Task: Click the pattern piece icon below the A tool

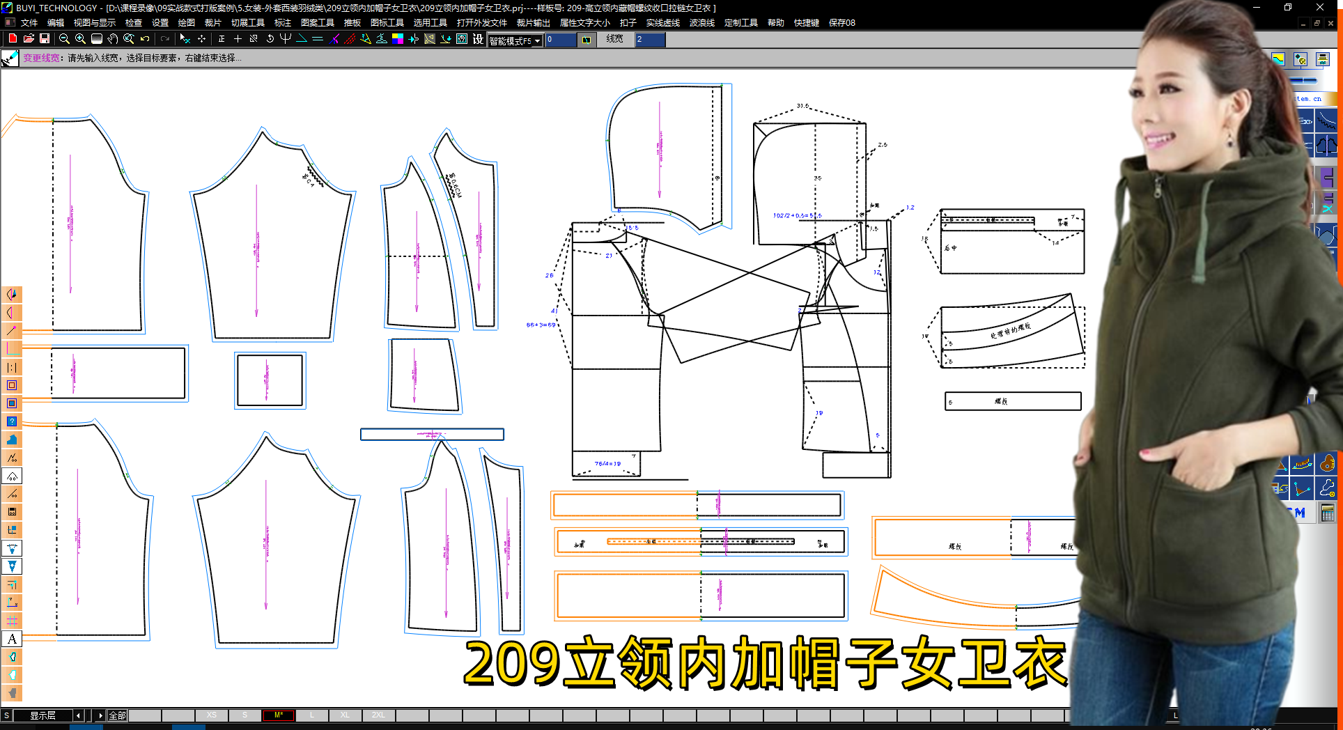Action: (13, 657)
